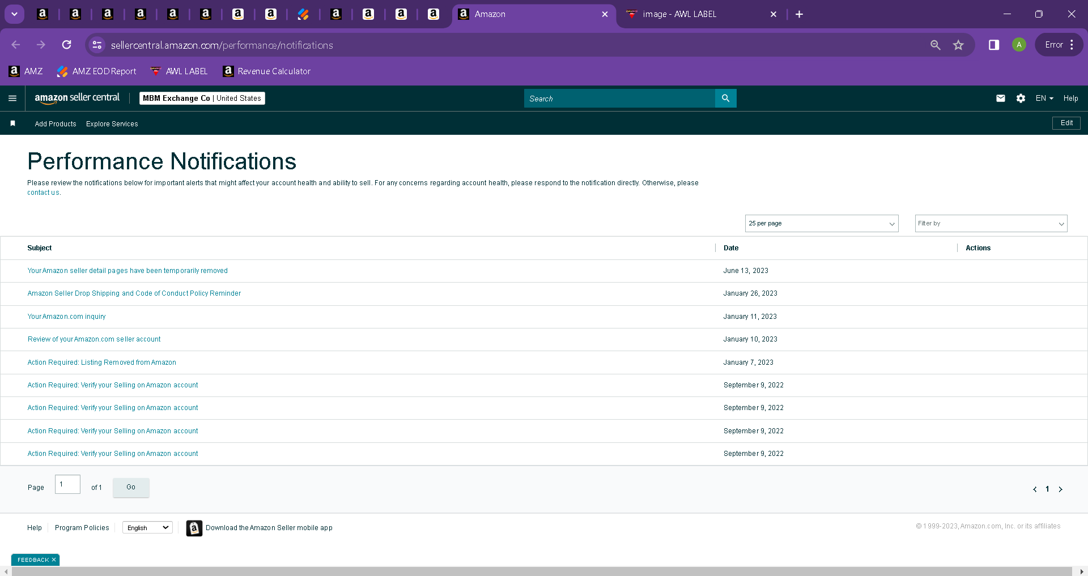This screenshot has height=576, width=1088.
Task: Expand the EN language dropdown
Action: (1044, 99)
